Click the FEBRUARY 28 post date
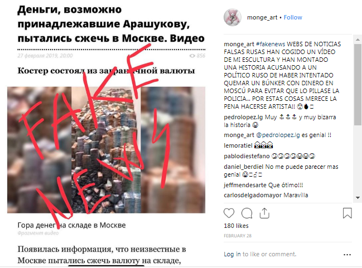362x268 pixels. point(238,236)
